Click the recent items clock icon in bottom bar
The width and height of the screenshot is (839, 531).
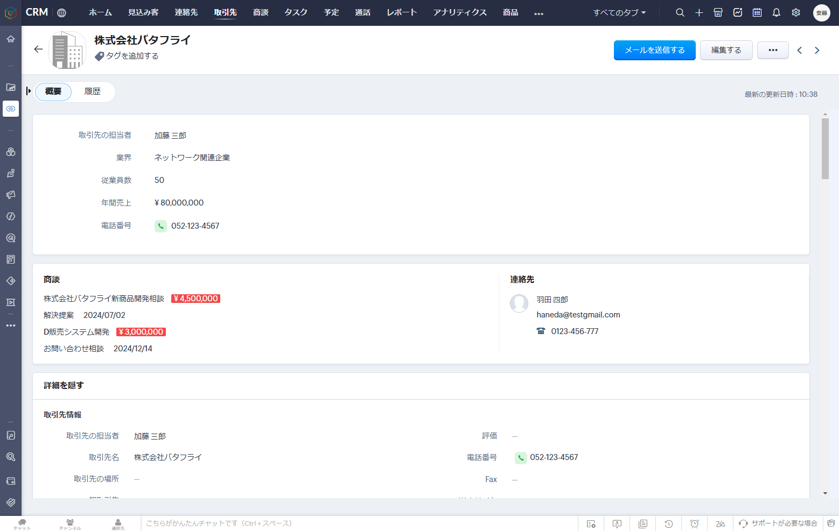669,523
